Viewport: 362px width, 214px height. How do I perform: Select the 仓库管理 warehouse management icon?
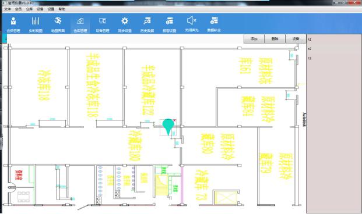point(80,24)
